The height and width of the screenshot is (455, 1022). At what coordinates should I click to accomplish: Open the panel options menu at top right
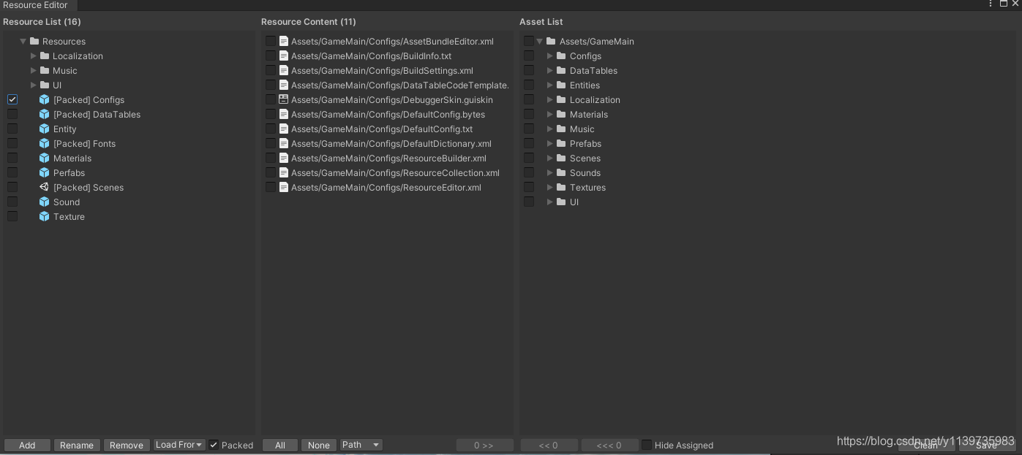pyautogui.click(x=991, y=4)
